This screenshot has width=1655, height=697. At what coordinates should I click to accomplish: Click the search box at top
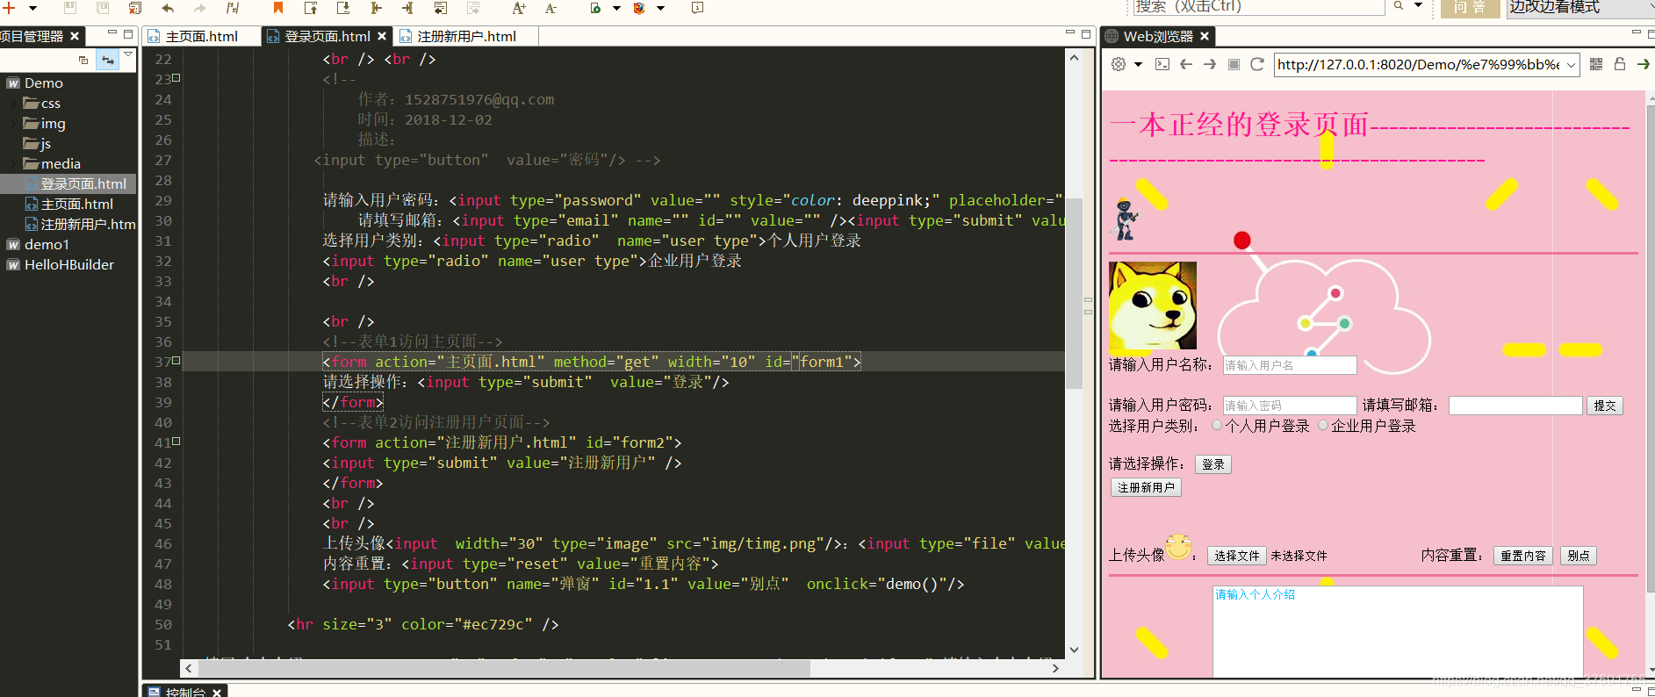pyautogui.click(x=1257, y=7)
